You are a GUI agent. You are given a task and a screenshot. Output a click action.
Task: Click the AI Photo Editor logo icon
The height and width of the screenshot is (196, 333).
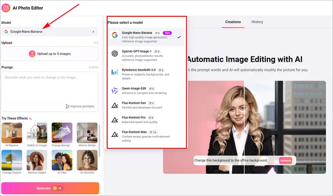6,8
